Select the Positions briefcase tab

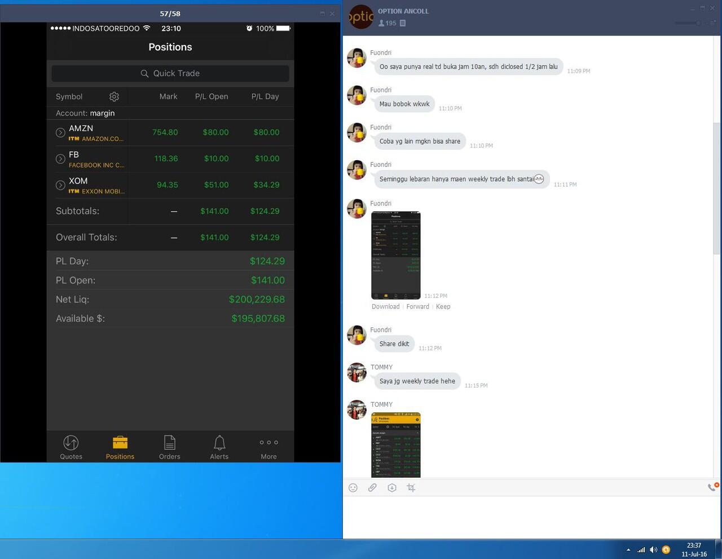click(x=120, y=448)
